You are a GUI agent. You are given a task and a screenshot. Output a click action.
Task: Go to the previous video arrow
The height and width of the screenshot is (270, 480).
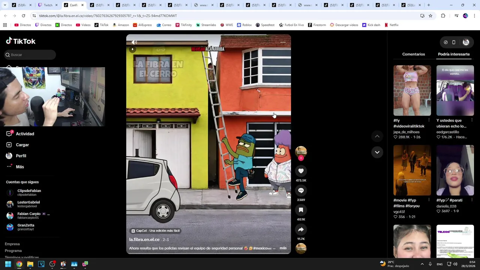point(377,136)
